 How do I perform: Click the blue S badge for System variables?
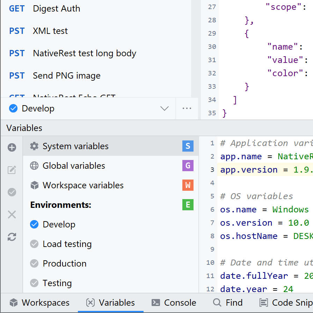(188, 146)
